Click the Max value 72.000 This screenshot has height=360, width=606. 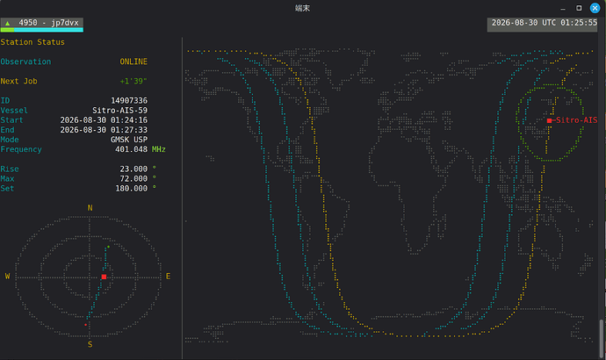pos(133,179)
